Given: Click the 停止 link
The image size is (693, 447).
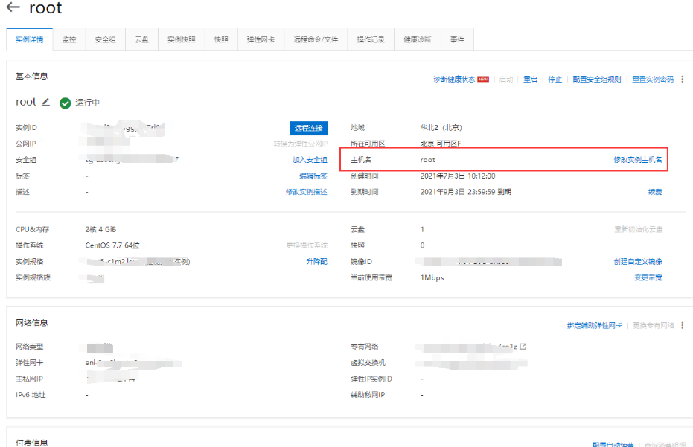Looking at the screenshot, I should tap(555, 79).
